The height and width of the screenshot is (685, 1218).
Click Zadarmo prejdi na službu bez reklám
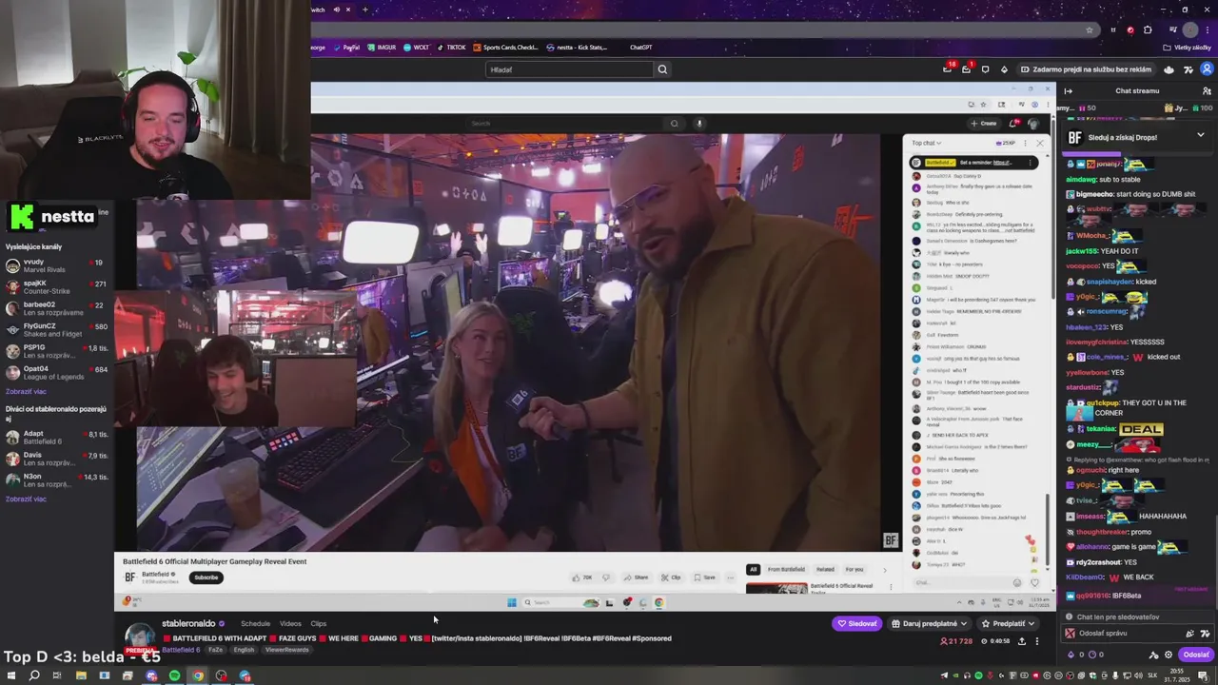1086,69
